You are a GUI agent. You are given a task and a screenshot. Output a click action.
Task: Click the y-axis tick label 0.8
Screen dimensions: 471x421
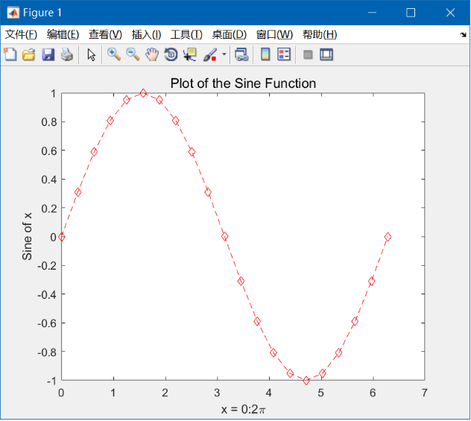pos(49,122)
